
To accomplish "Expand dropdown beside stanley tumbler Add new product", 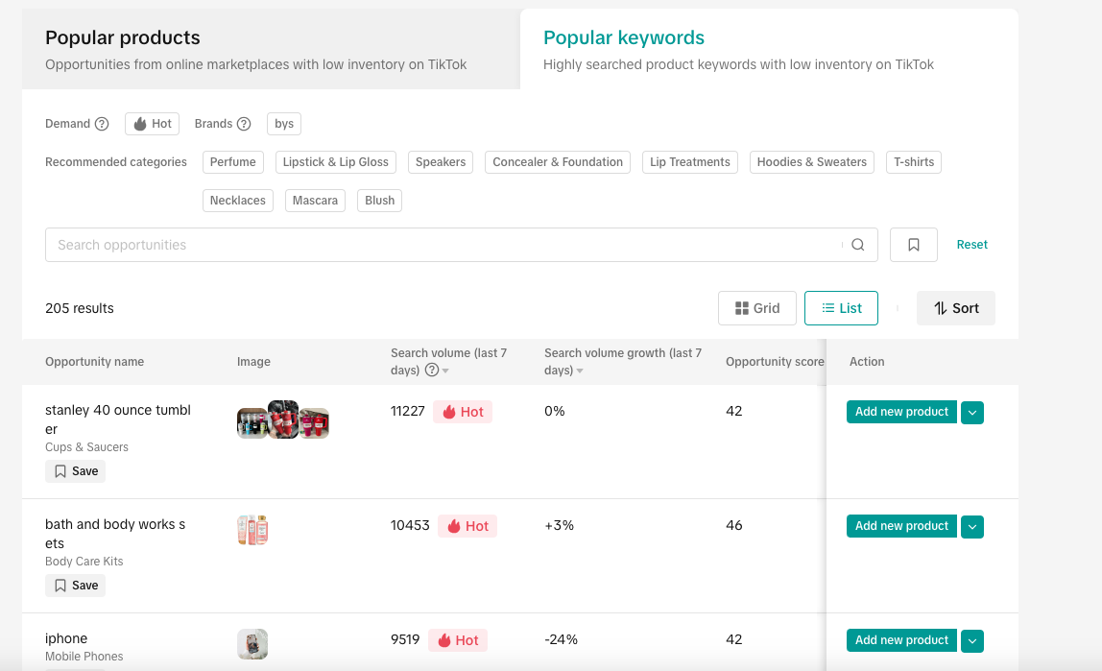I will coord(972,413).
